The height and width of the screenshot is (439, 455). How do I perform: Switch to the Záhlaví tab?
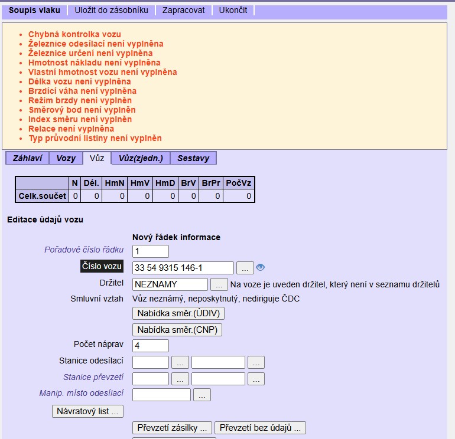tap(27, 158)
